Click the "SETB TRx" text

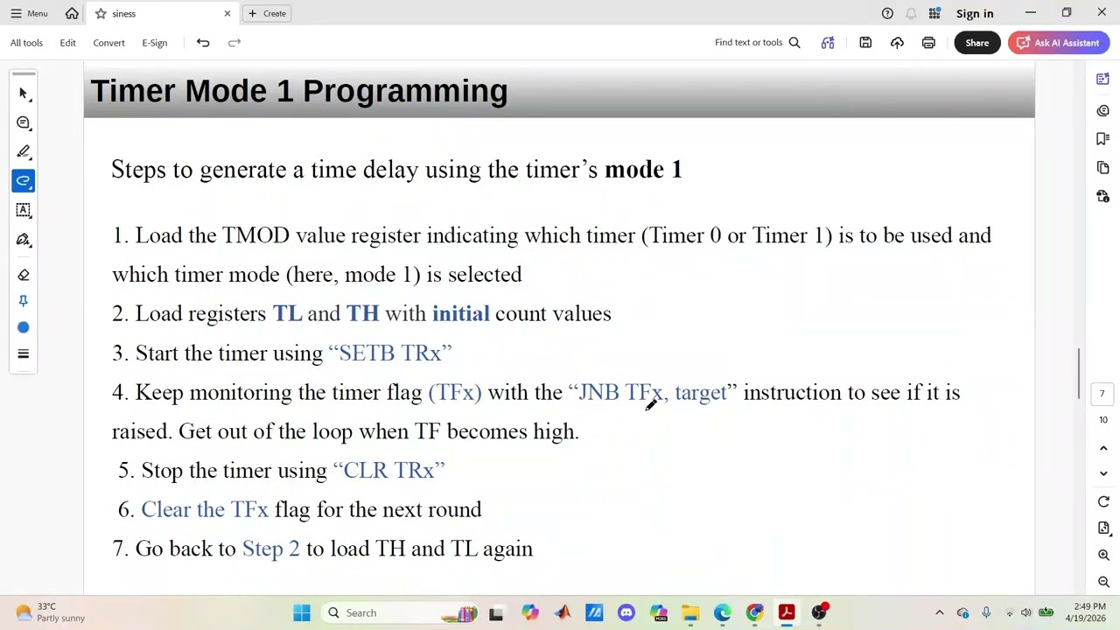pos(389,353)
